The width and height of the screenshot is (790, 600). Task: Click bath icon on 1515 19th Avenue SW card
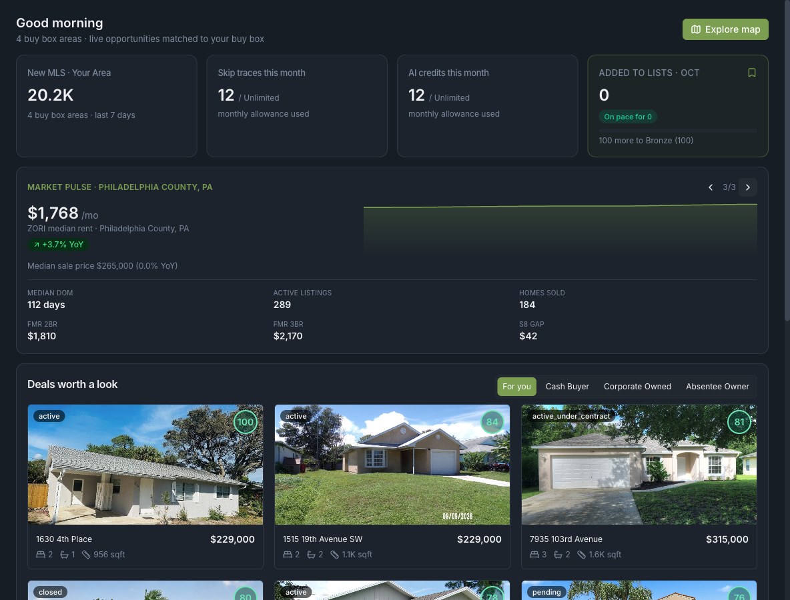(311, 554)
